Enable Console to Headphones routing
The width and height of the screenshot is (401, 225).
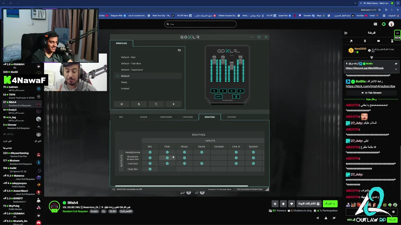point(219,152)
